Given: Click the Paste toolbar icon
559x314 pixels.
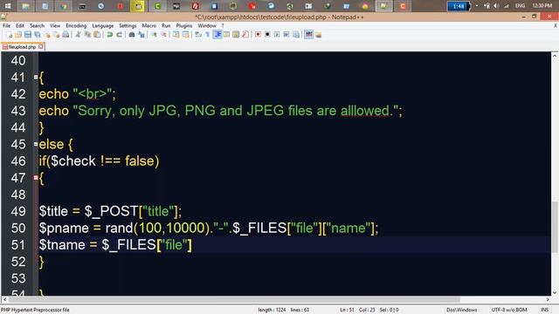Looking at the screenshot, I should 97,35.
